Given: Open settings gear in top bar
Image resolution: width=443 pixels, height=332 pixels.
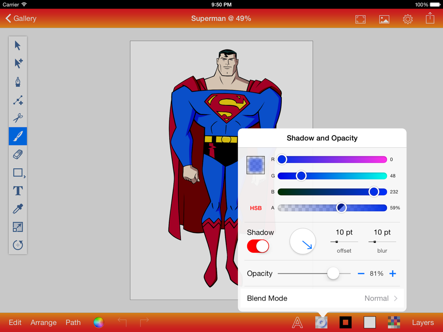Looking at the screenshot, I should click(408, 19).
